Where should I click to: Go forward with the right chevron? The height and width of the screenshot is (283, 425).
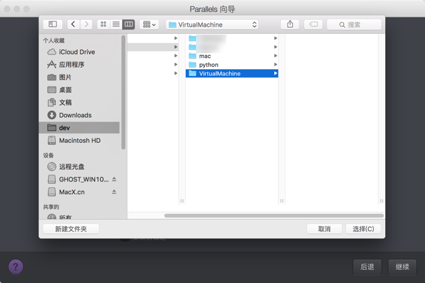[86, 25]
